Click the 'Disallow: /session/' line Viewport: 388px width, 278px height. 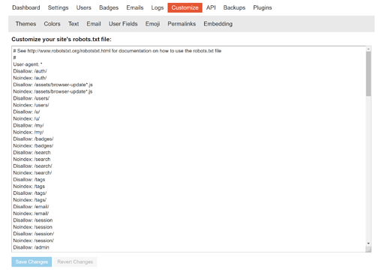pyautogui.click(x=34, y=234)
